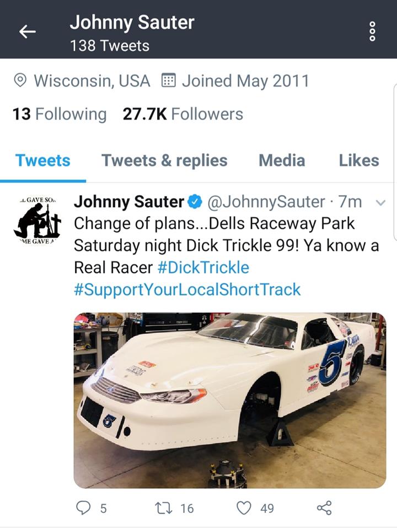Switch to the Likes tab
The image size is (397, 529).
(359, 160)
